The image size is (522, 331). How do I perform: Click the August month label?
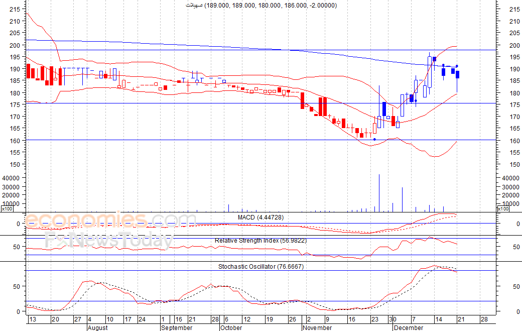point(98,327)
